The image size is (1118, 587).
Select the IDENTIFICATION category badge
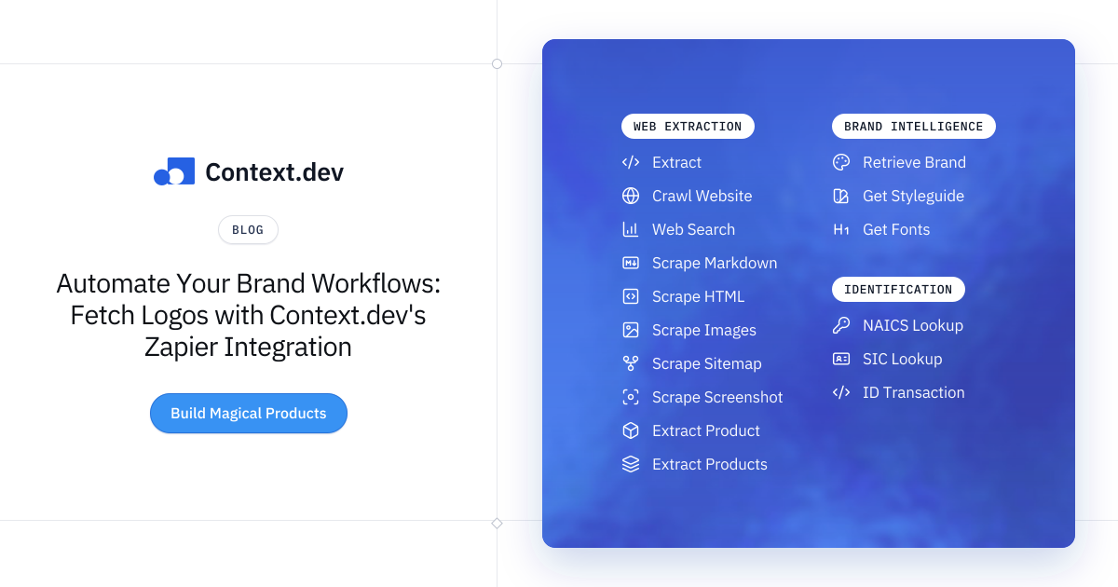(x=898, y=290)
